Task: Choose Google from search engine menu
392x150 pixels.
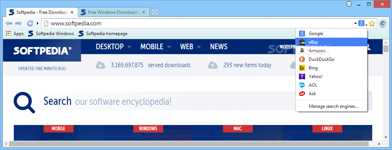Action: pyautogui.click(x=331, y=34)
